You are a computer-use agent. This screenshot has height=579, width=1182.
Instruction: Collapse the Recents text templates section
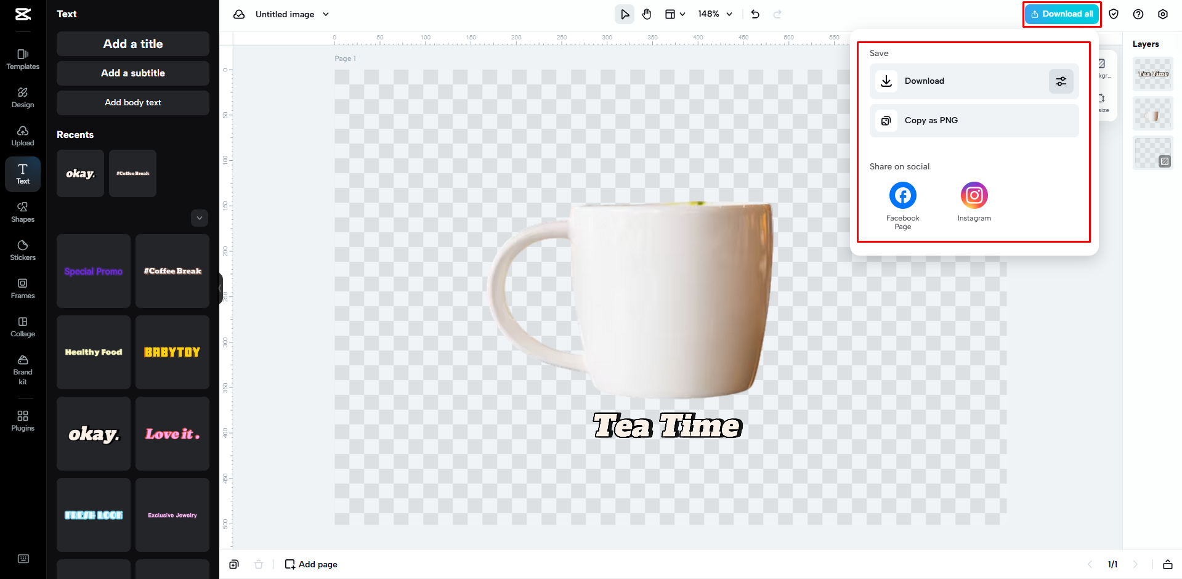pos(199,217)
